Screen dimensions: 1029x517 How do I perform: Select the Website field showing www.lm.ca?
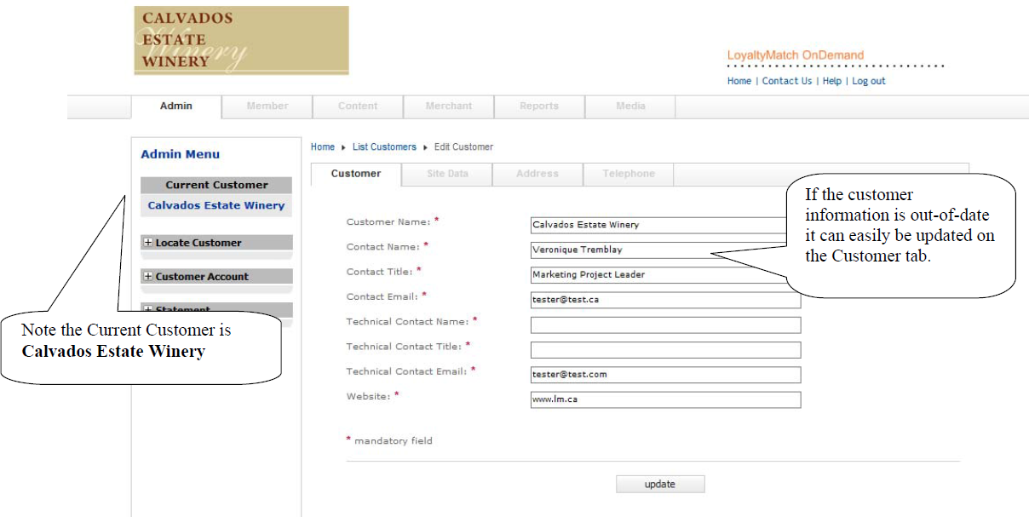pyautogui.click(x=665, y=399)
